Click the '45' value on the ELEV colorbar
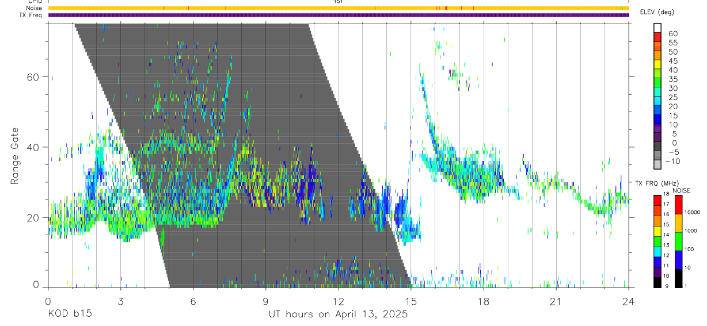The width and height of the screenshot is (707, 326). click(673, 61)
